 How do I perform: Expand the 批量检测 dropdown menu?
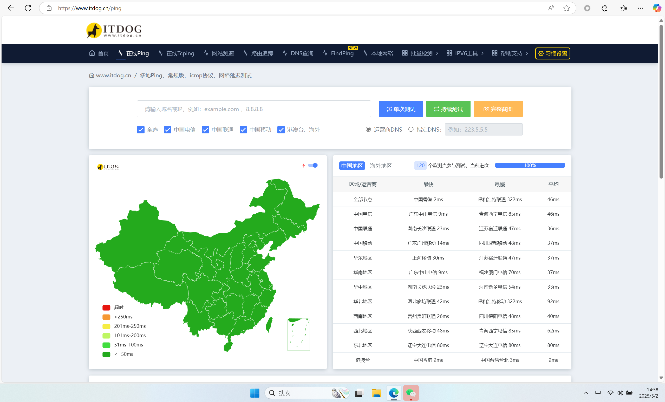(x=420, y=53)
